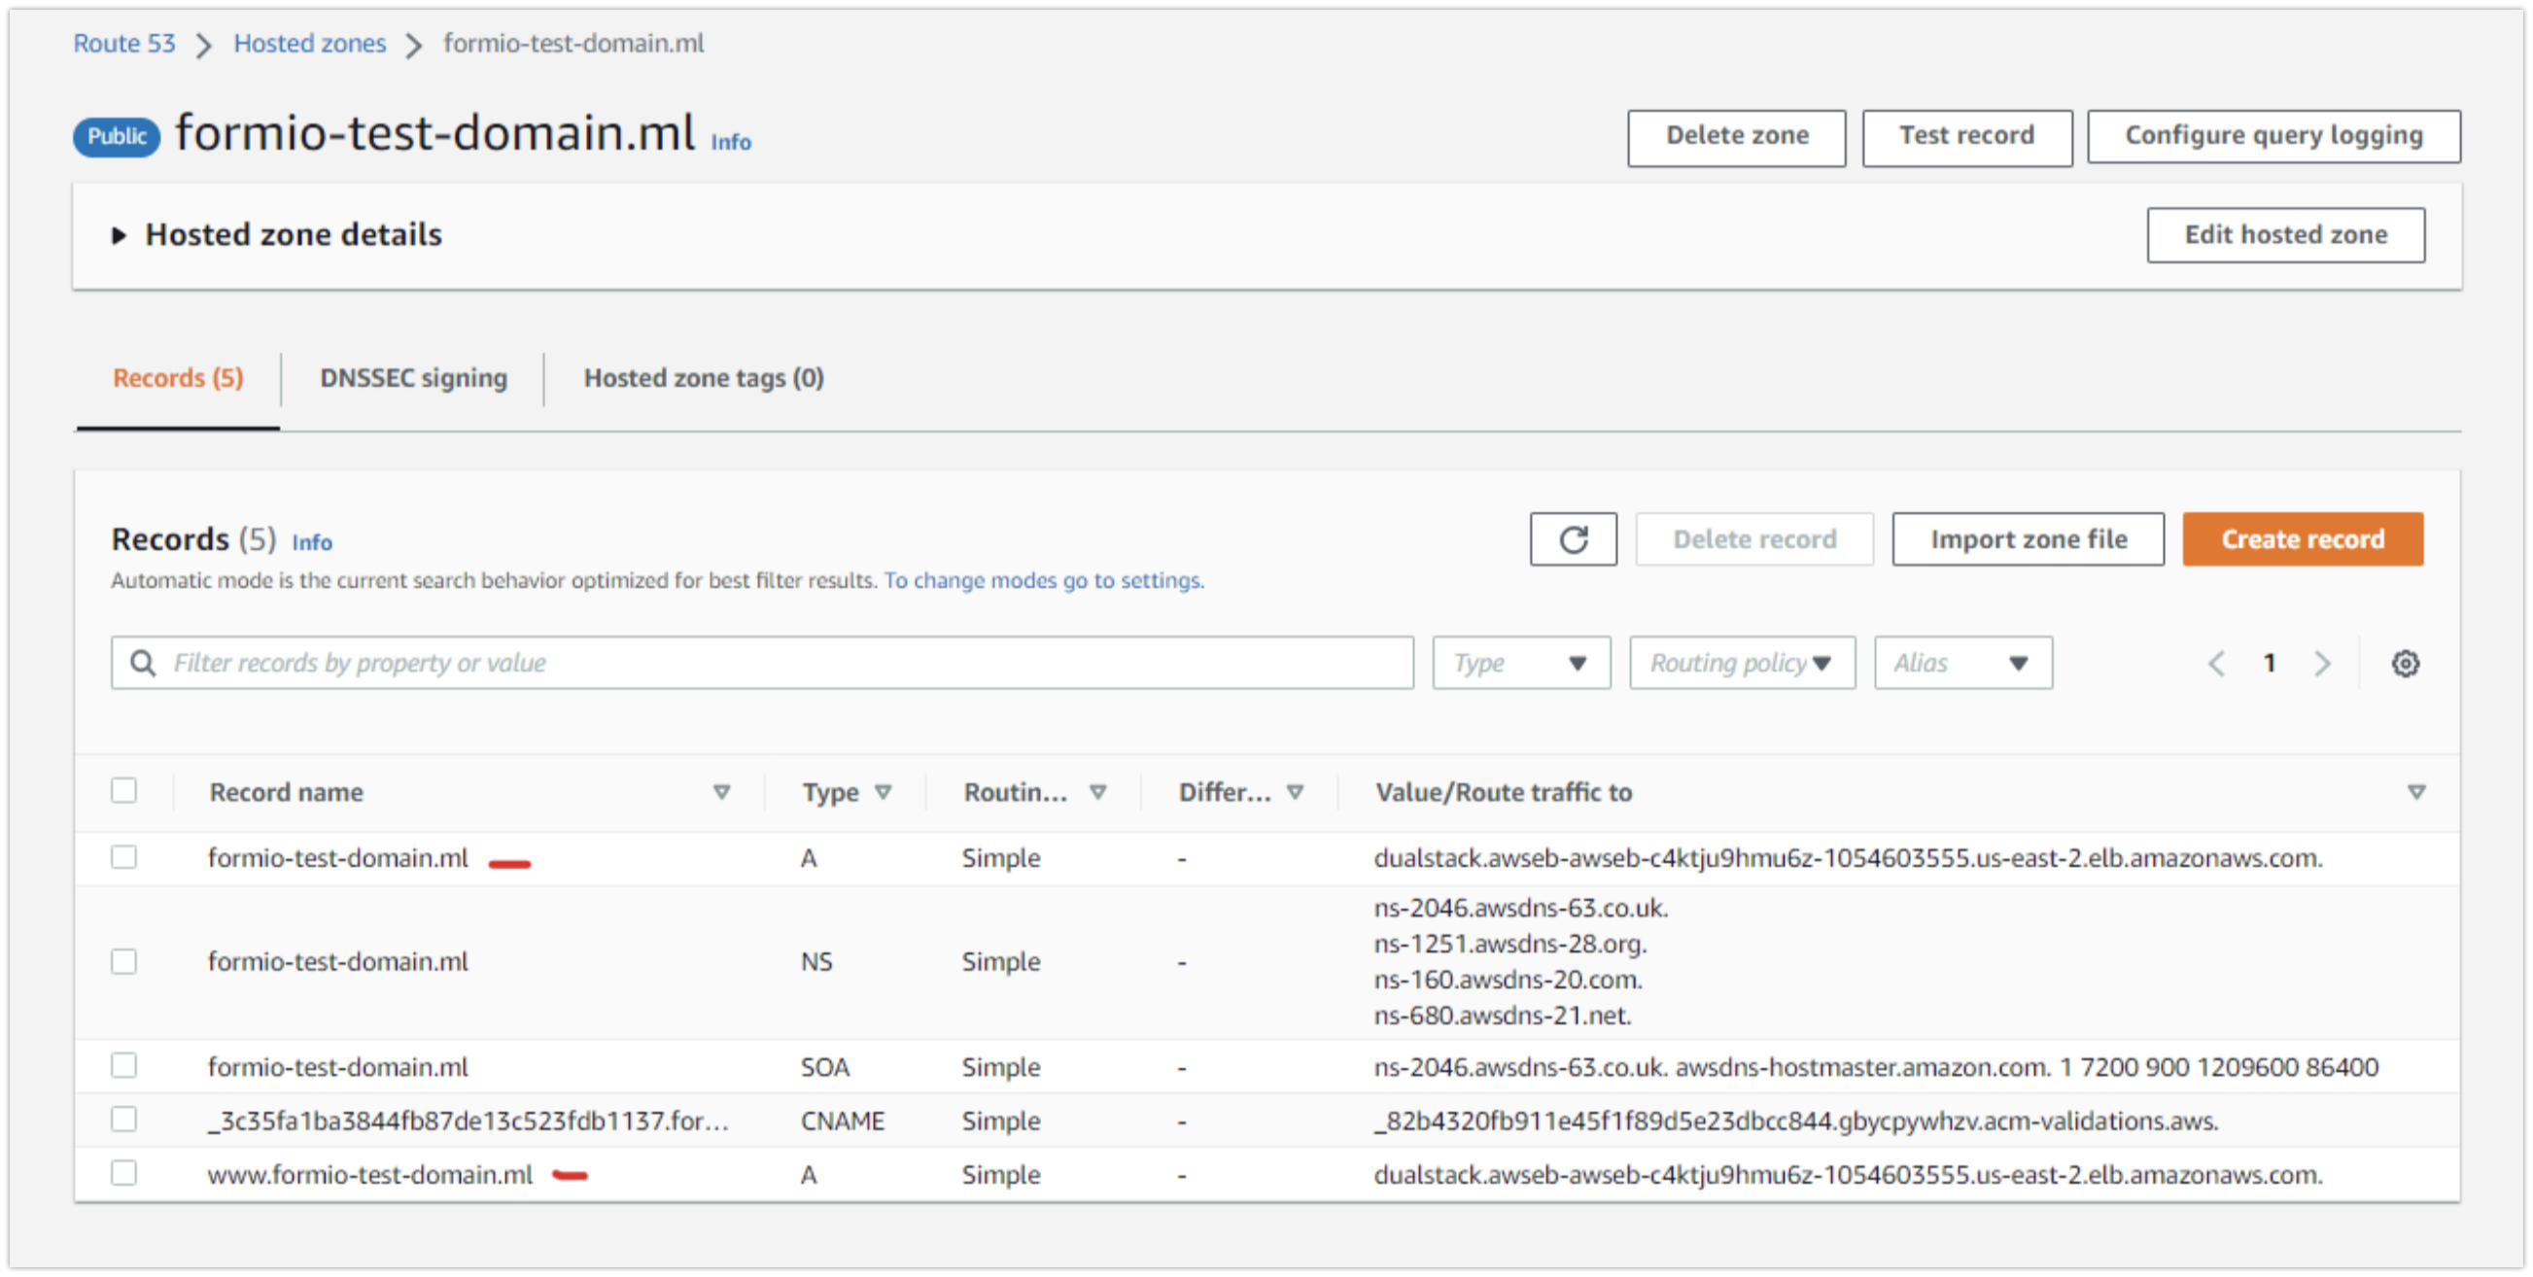Click the SOA record value text
This screenshot has width=2533, height=1277.
1875,1068
